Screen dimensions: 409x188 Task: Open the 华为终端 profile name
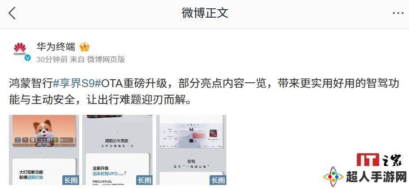point(56,47)
